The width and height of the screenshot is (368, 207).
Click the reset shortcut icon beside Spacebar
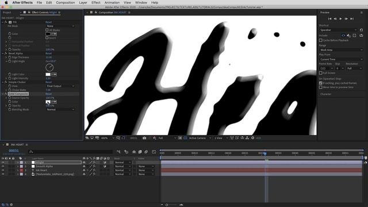[361, 30]
